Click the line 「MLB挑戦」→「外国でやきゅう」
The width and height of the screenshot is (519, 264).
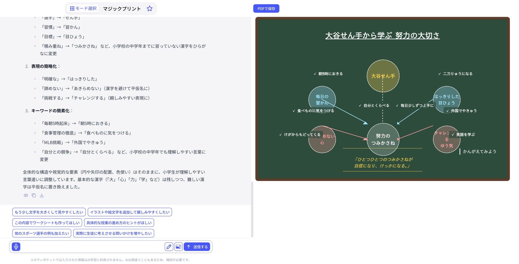click(x=73, y=143)
